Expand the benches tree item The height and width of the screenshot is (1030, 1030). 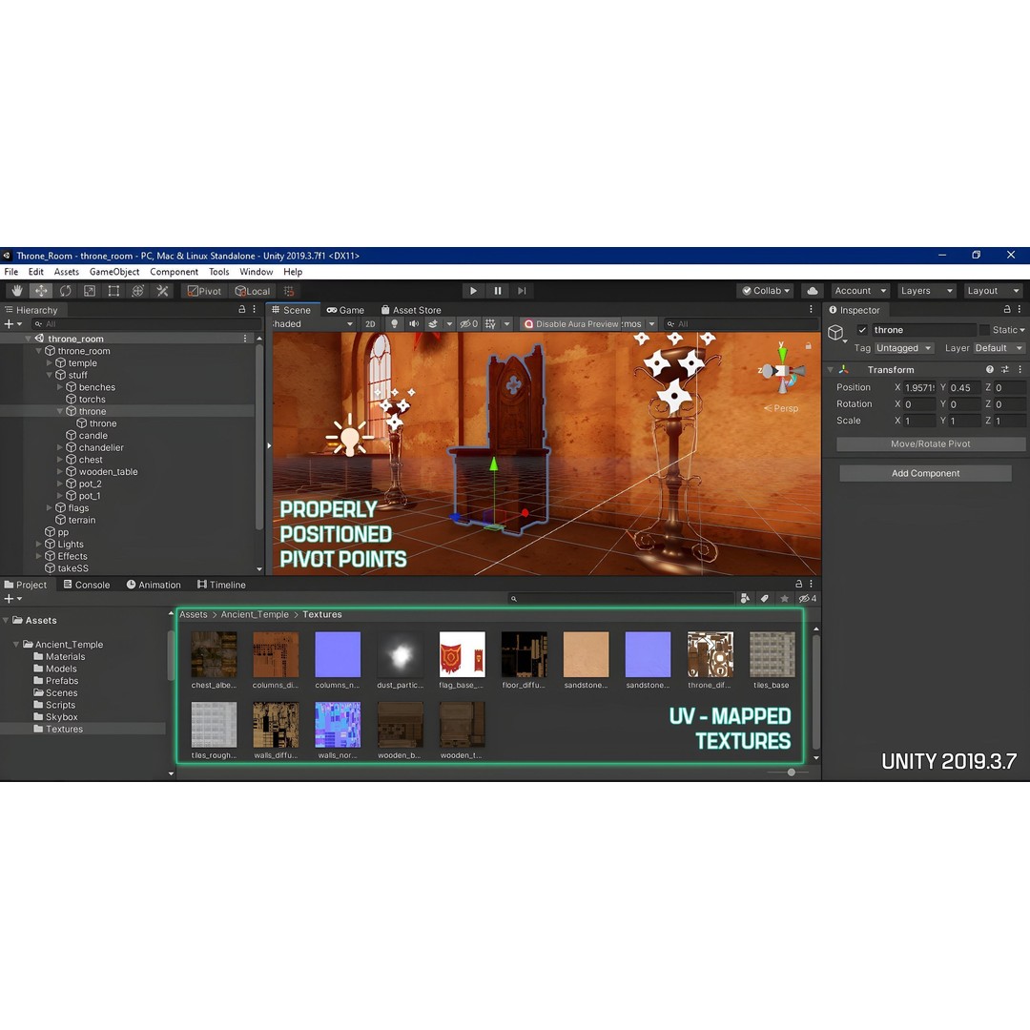pos(60,387)
